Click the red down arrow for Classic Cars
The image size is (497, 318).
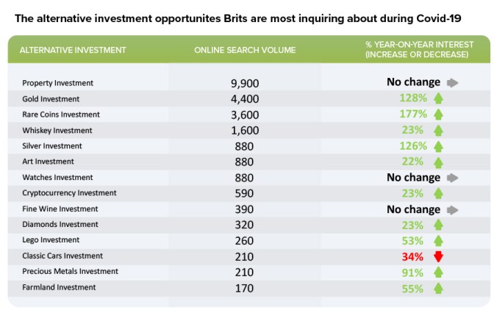point(438,256)
